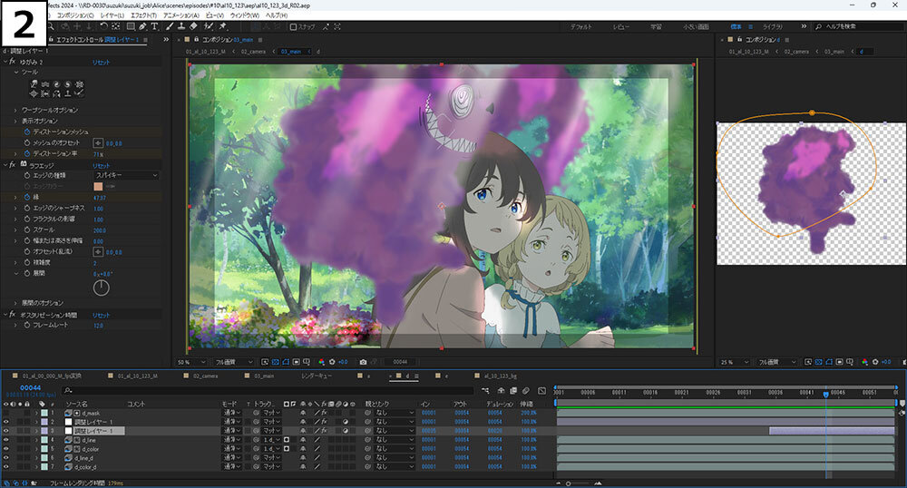Toggle visibility of the d_mask layer
The width and height of the screenshot is (907, 488).
pos(6,413)
